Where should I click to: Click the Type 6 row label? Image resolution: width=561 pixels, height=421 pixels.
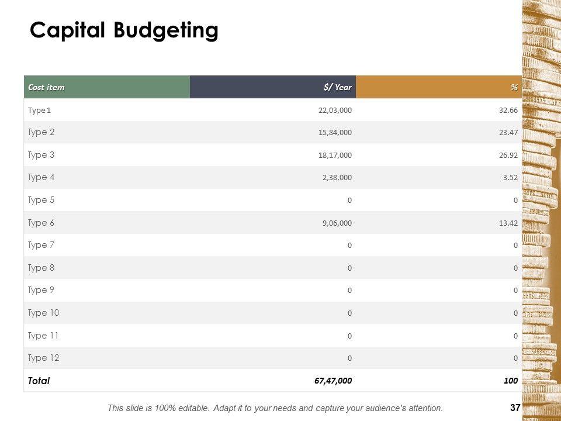coord(41,223)
